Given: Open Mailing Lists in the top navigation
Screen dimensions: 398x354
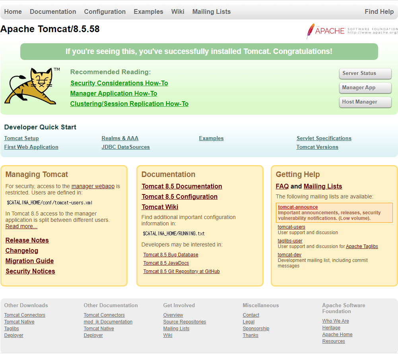Looking at the screenshot, I should pyautogui.click(x=212, y=12).
